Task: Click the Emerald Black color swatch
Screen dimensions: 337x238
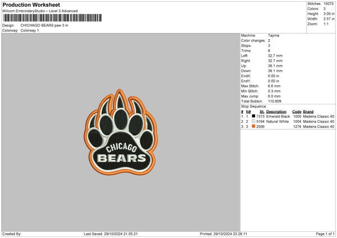Action: pos(253,116)
